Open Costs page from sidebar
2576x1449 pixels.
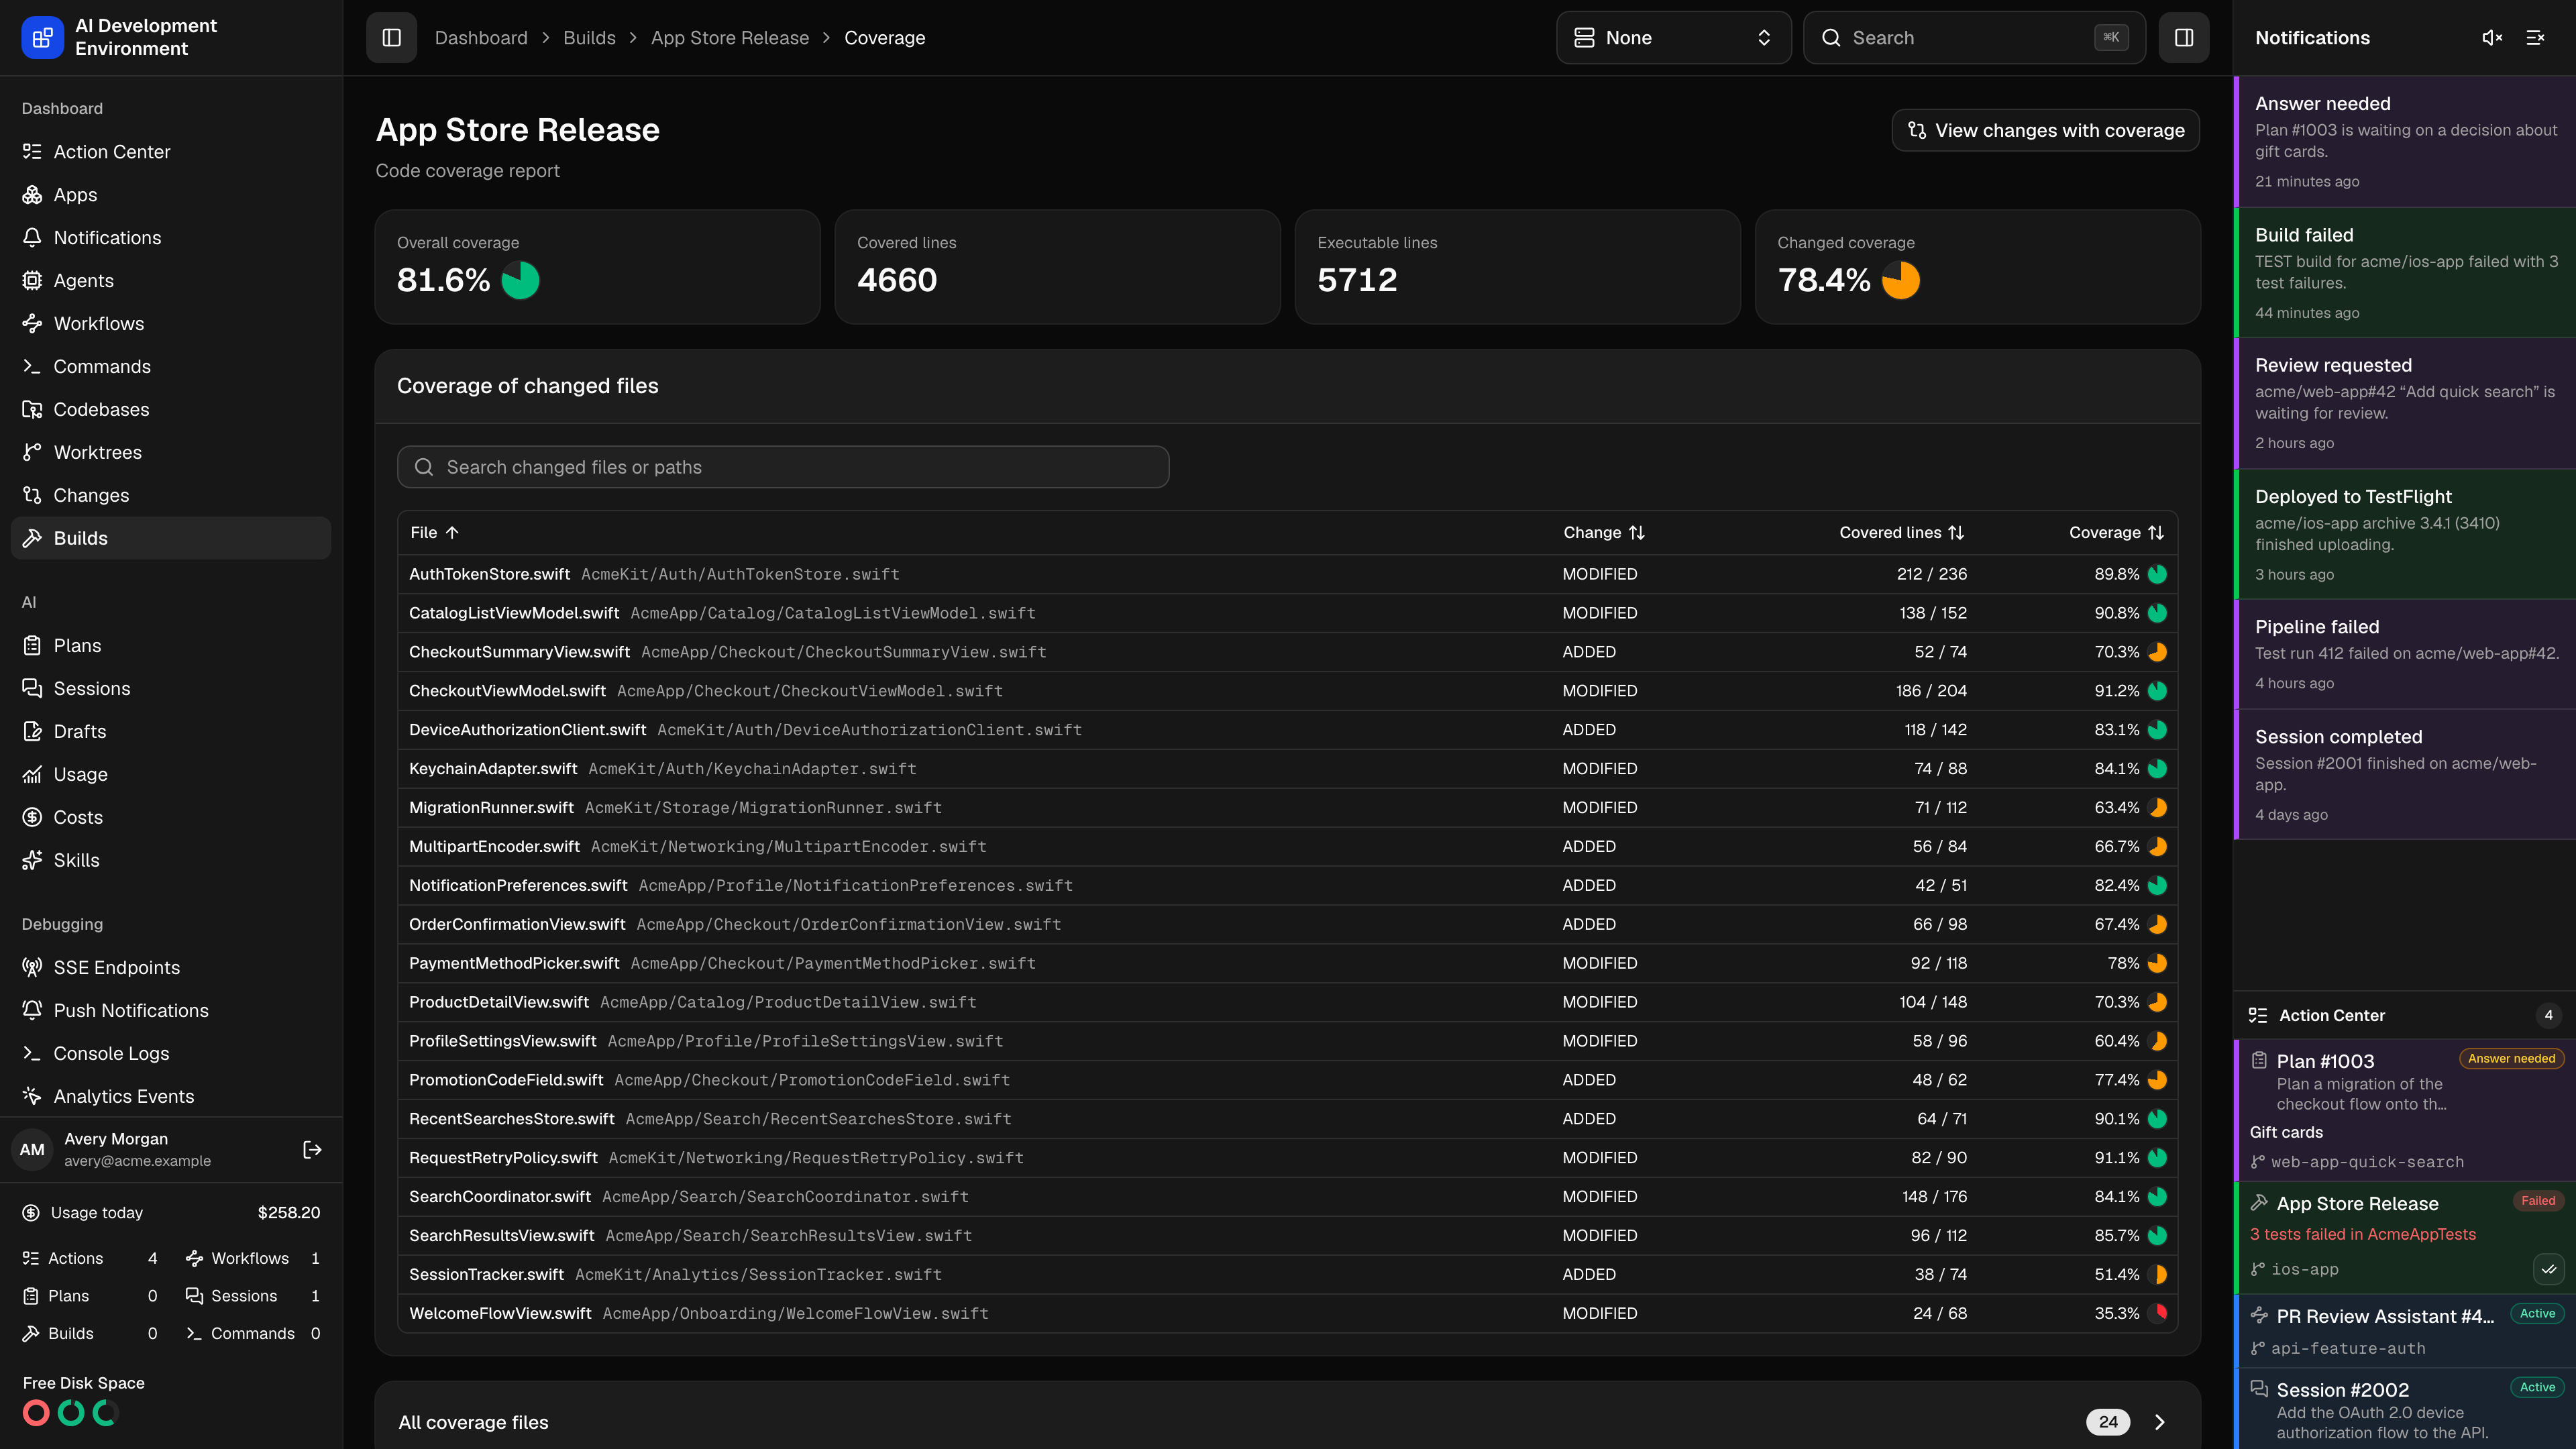pyautogui.click(x=171, y=818)
